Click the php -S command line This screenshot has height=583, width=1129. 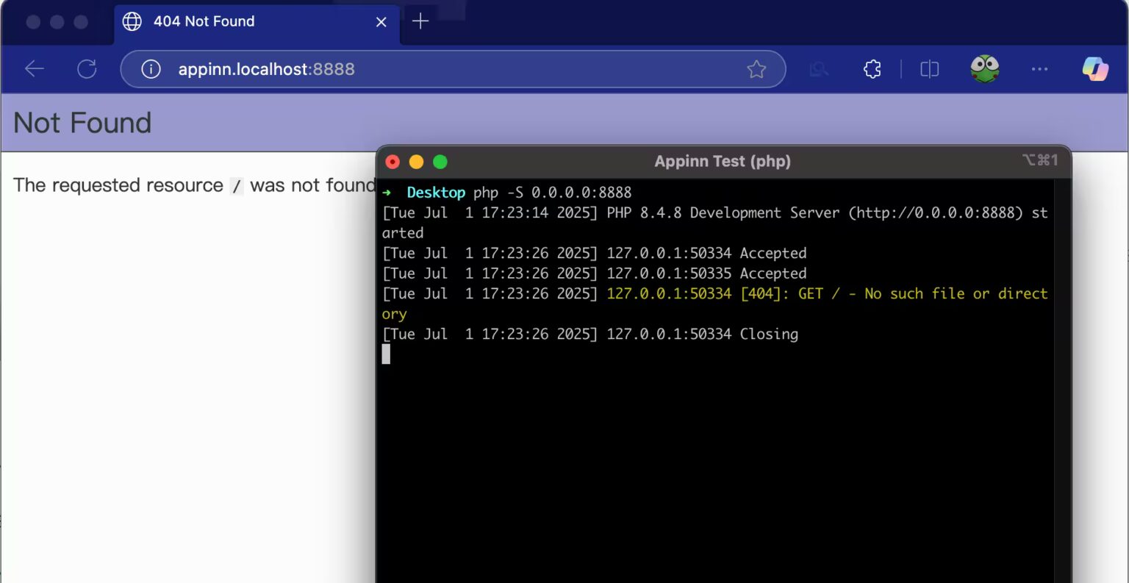(x=515, y=192)
